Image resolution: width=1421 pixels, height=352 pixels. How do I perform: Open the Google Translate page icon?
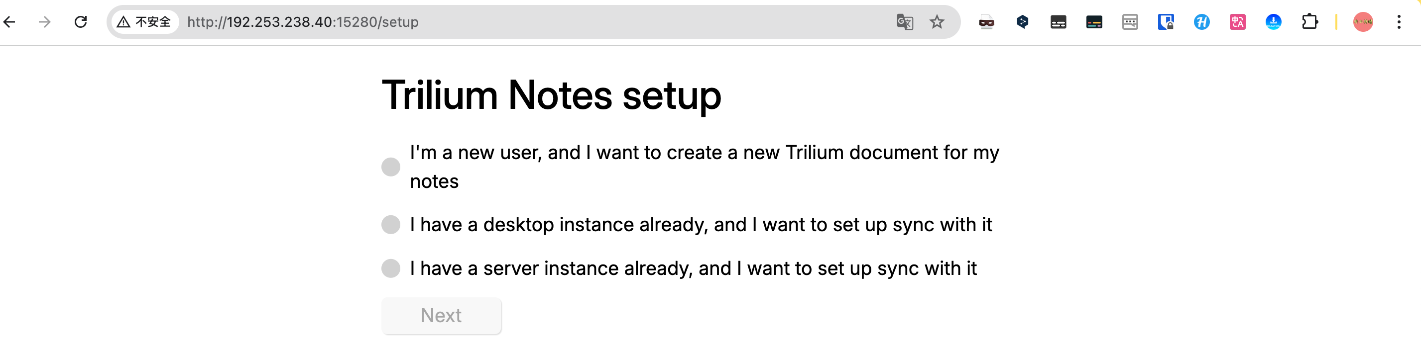coord(905,22)
